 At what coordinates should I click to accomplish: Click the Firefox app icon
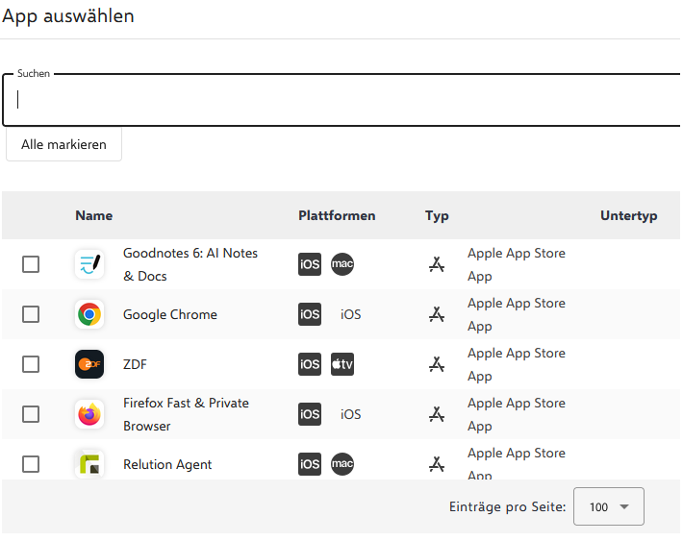point(89,414)
